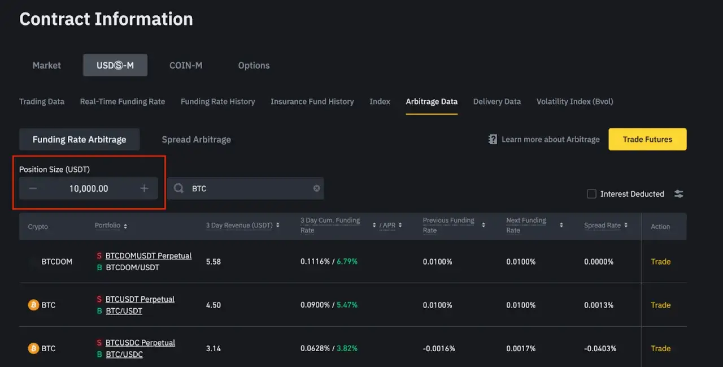Click the BTC coin icon in BTCUSDC row
The height and width of the screenshot is (367, 723).
(x=33, y=348)
